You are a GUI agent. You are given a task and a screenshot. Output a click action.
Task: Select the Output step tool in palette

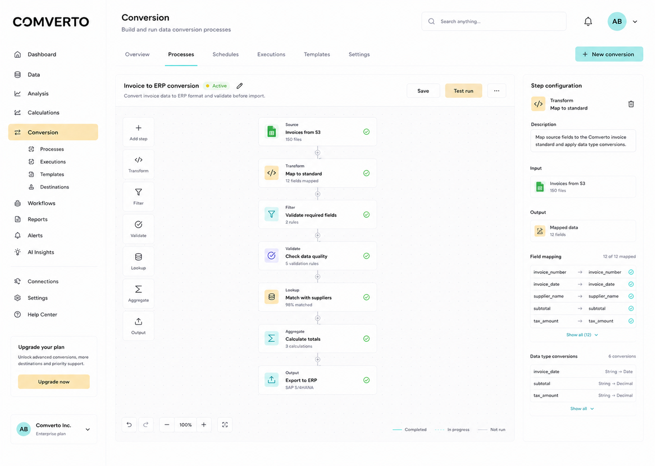point(138,326)
